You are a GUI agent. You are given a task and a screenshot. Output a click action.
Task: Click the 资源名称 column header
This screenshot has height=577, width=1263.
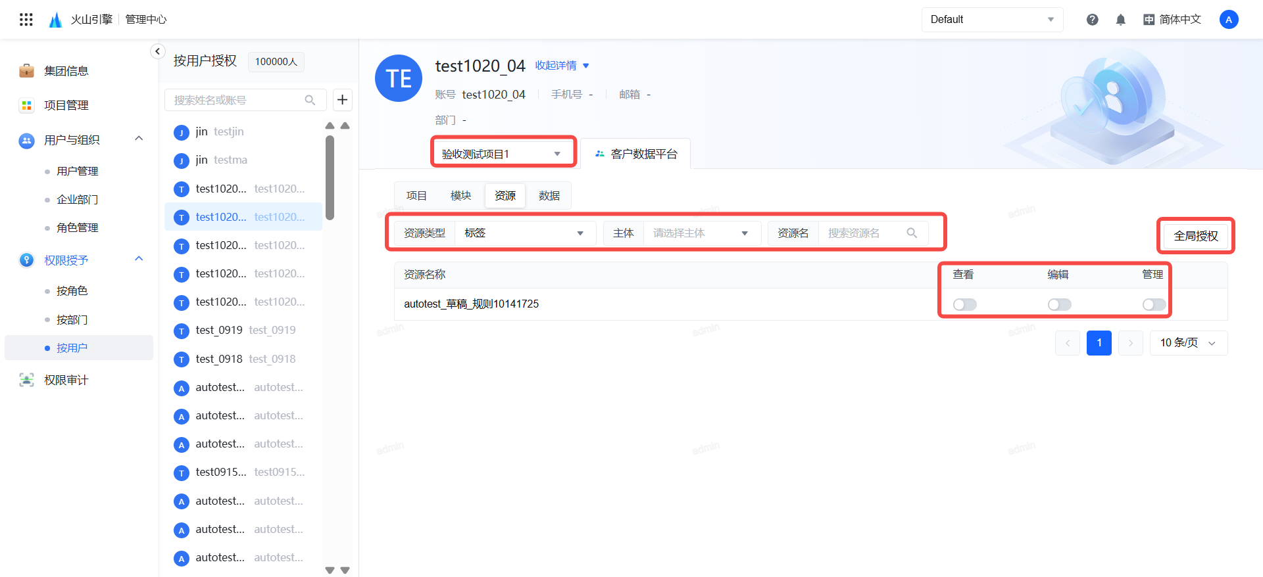pos(424,275)
